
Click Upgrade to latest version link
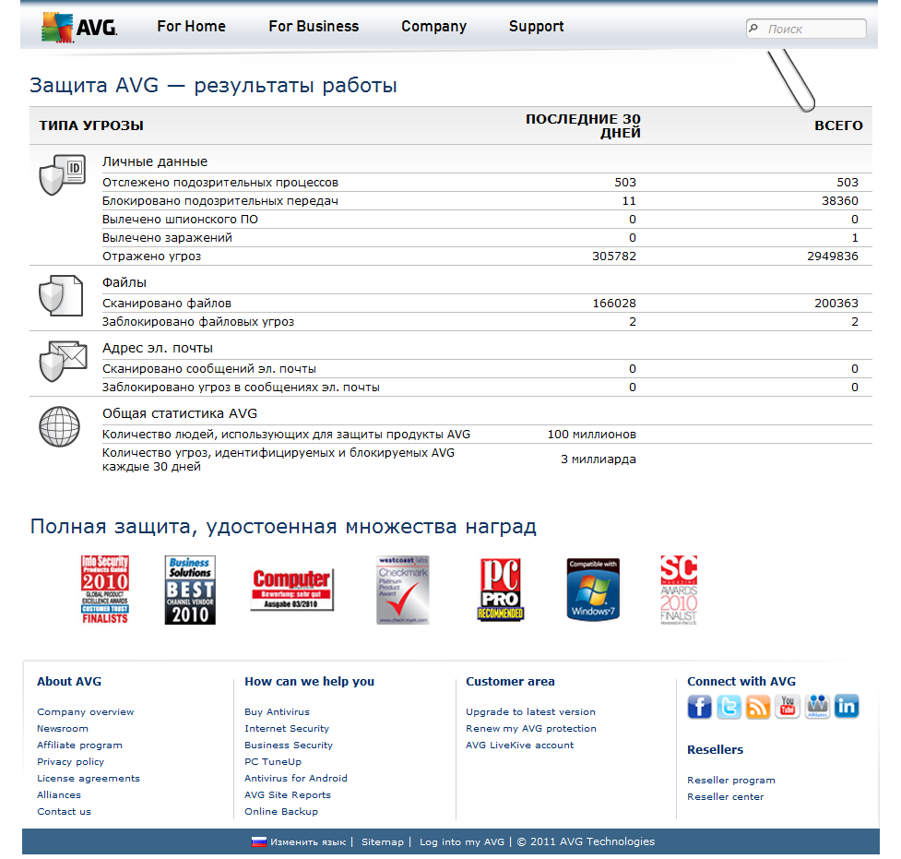[531, 711]
